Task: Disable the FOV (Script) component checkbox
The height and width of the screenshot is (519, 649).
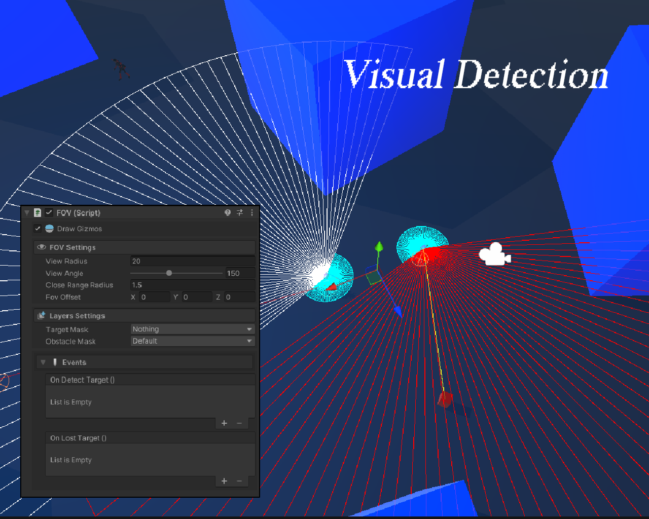Action: pos(49,213)
